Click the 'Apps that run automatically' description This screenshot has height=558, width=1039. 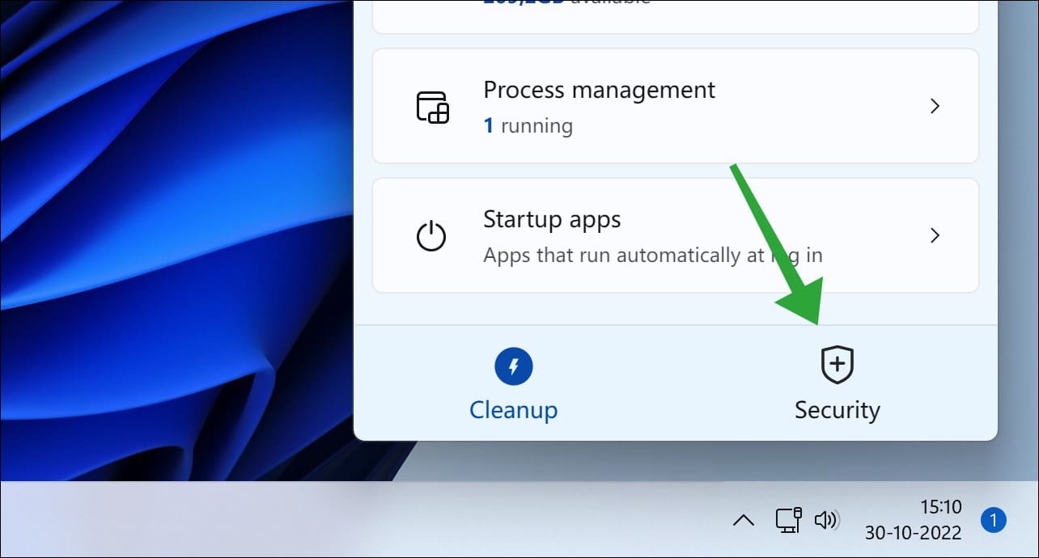(652, 255)
